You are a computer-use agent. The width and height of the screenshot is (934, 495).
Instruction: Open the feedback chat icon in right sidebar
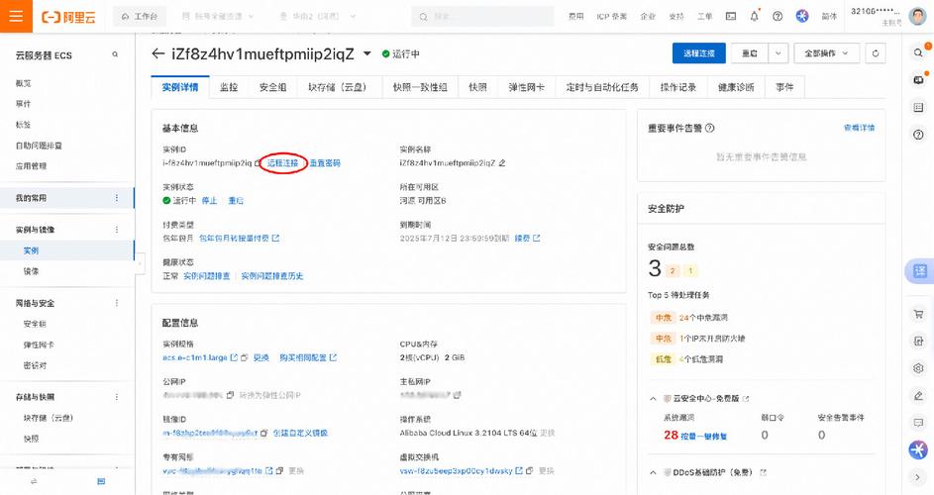(x=918, y=423)
